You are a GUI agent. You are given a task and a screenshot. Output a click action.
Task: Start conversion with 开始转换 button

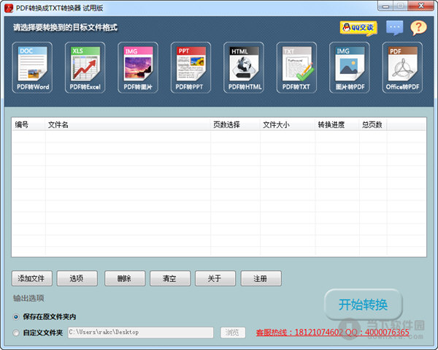[x=363, y=305]
